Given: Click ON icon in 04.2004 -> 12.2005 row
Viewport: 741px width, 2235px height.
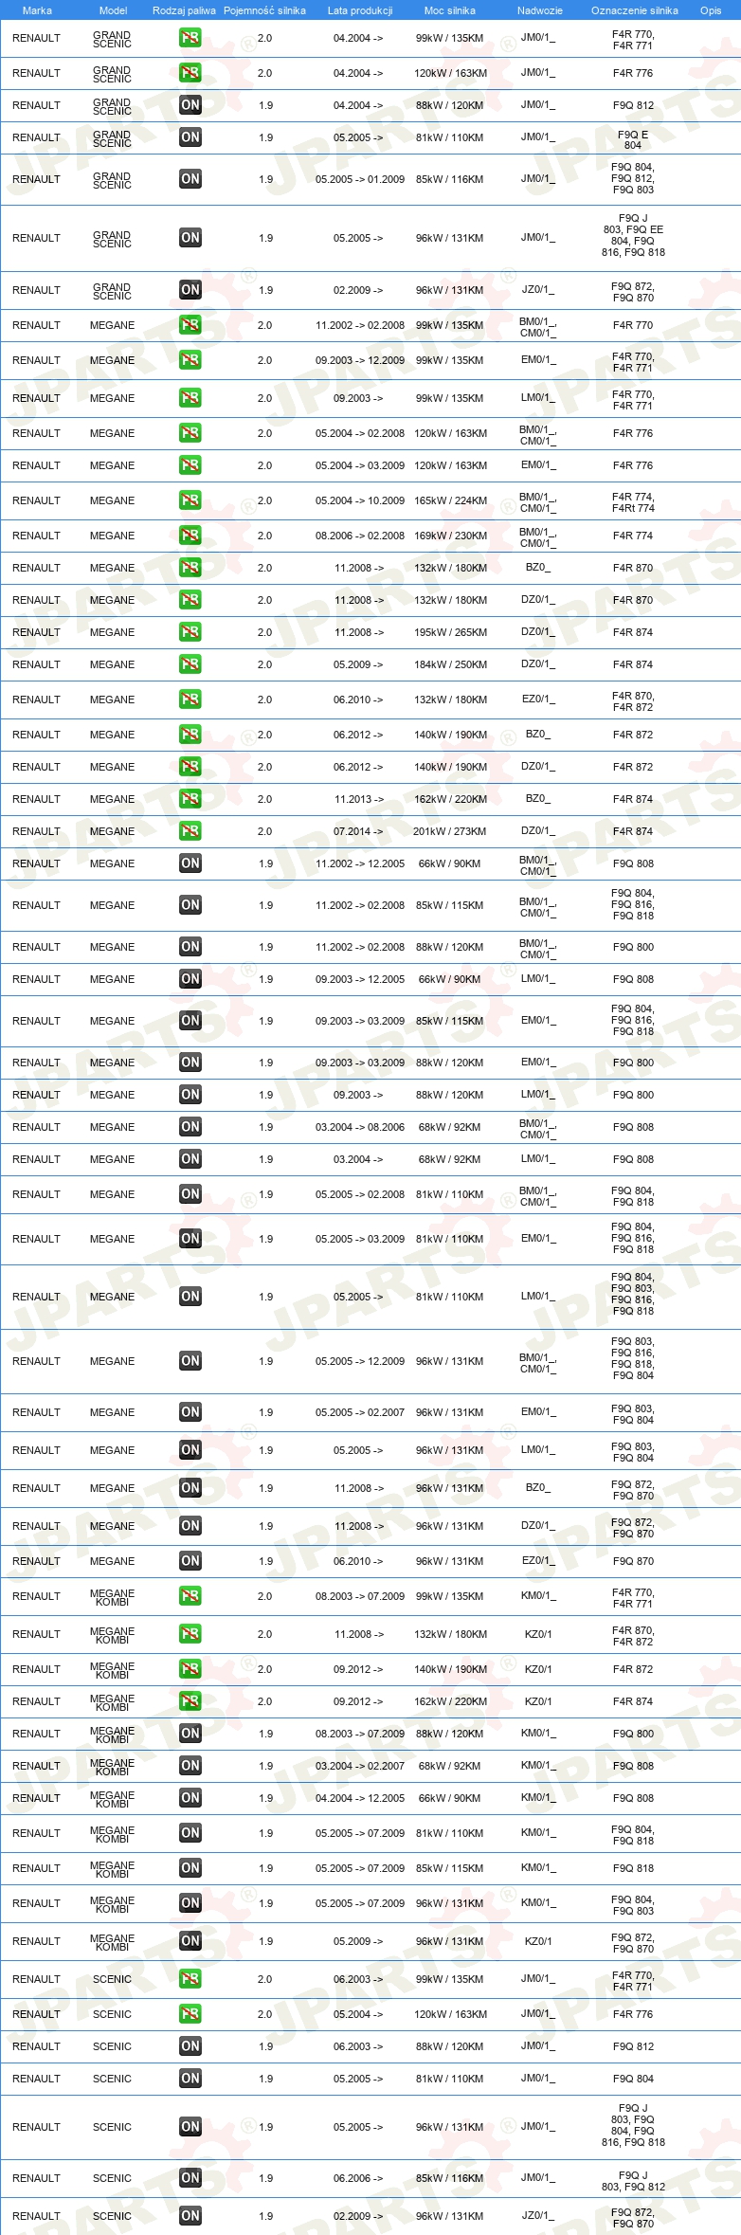Looking at the screenshot, I should coord(190,1798).
